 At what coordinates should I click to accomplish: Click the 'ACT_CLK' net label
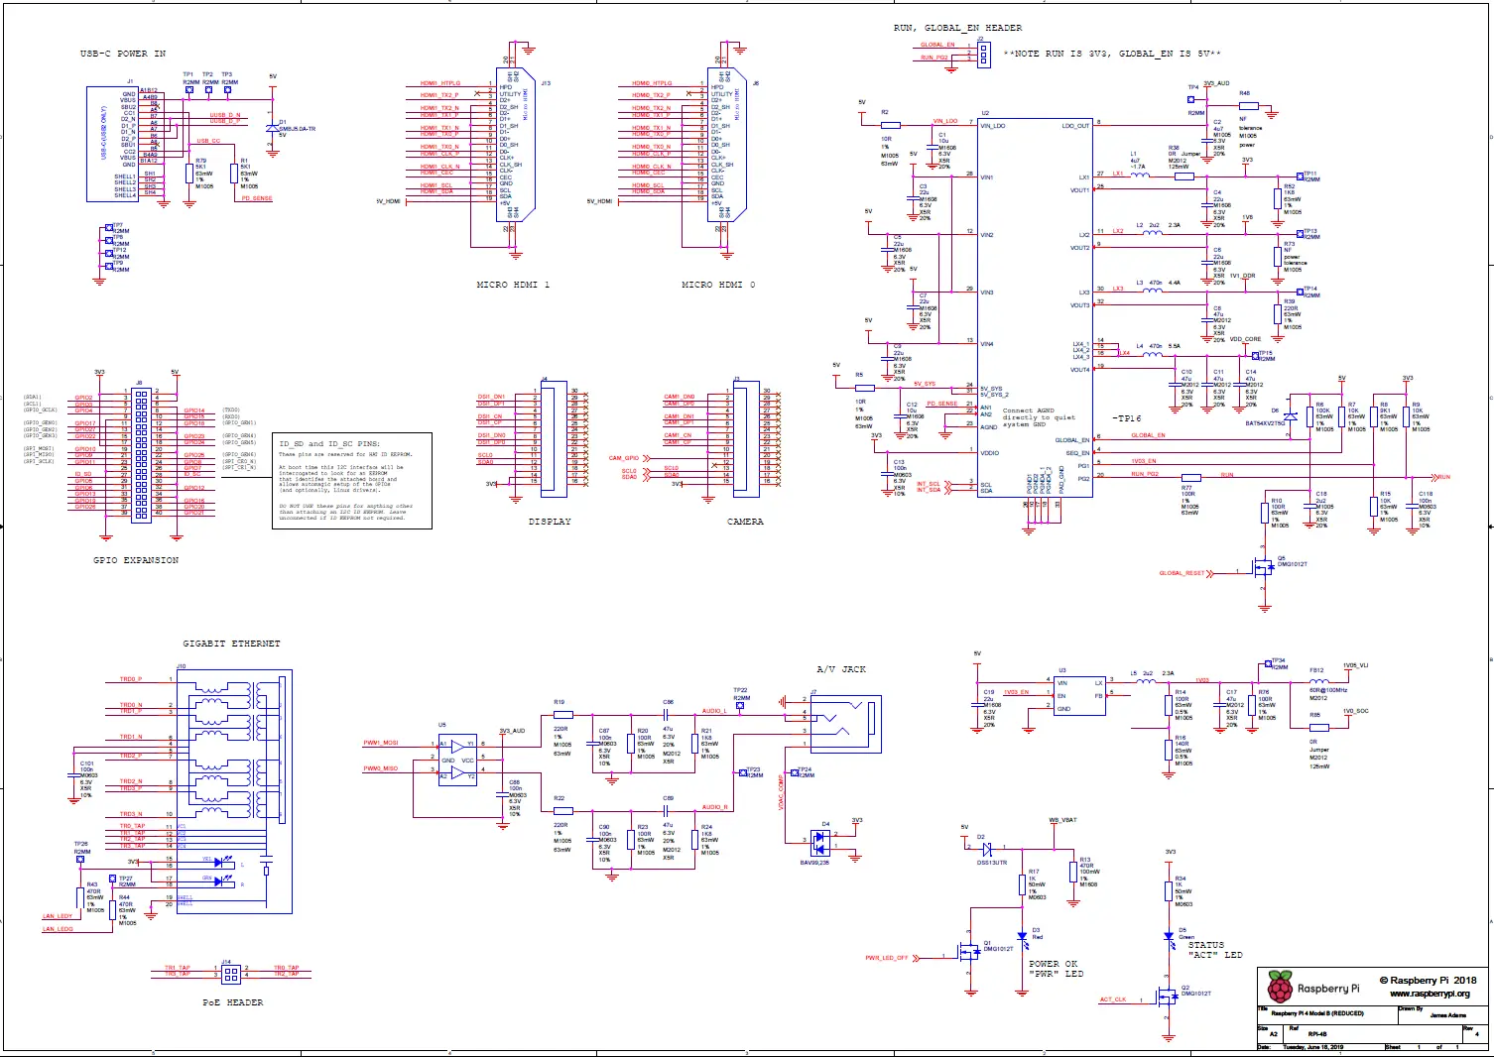point(1112,999)
